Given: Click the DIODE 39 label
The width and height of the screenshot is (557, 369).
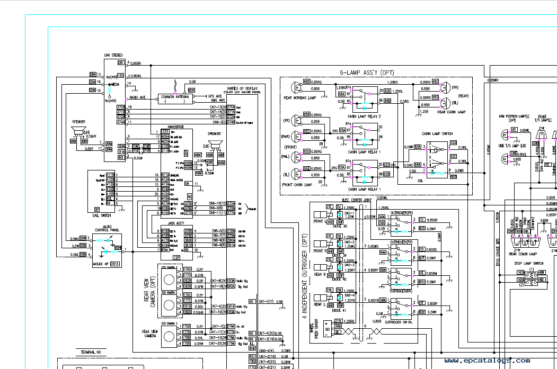Looking at the screenshot, I should pos(339,255).
